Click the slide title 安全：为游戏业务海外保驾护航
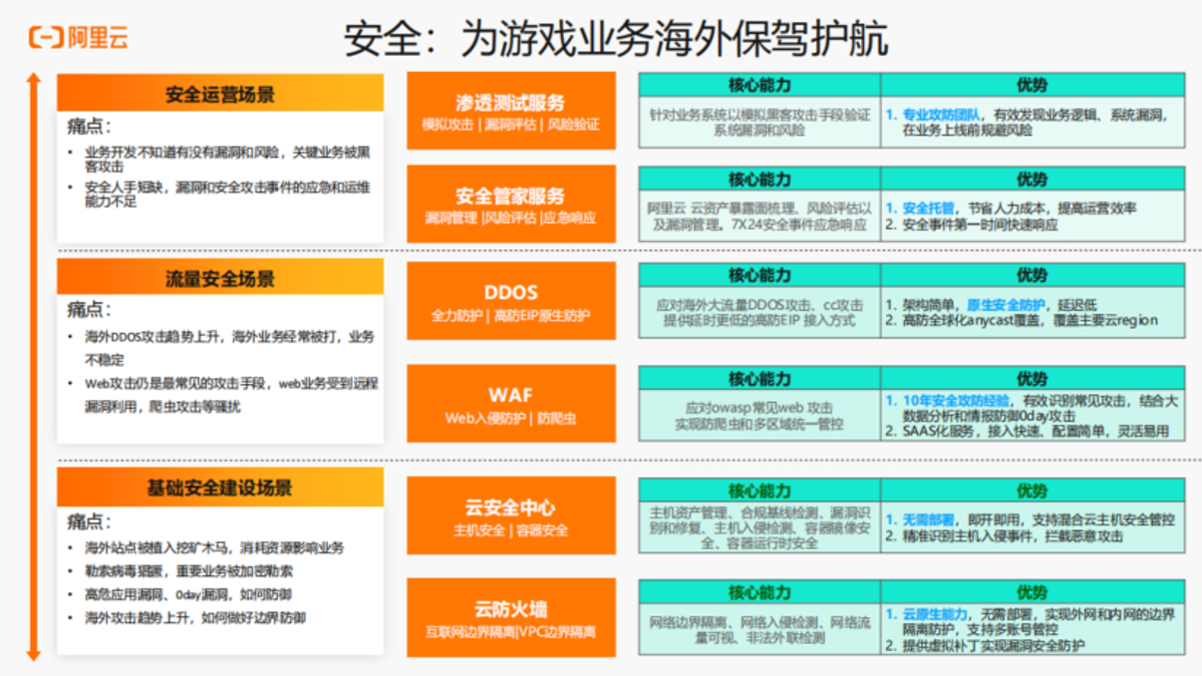The height and width of the screenshot is (676, 1202). coord(615,40)
